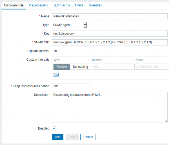Screen dimensions: 169x145
Task: Click the SNMP OID input field
Action: (x=110, y=42)
